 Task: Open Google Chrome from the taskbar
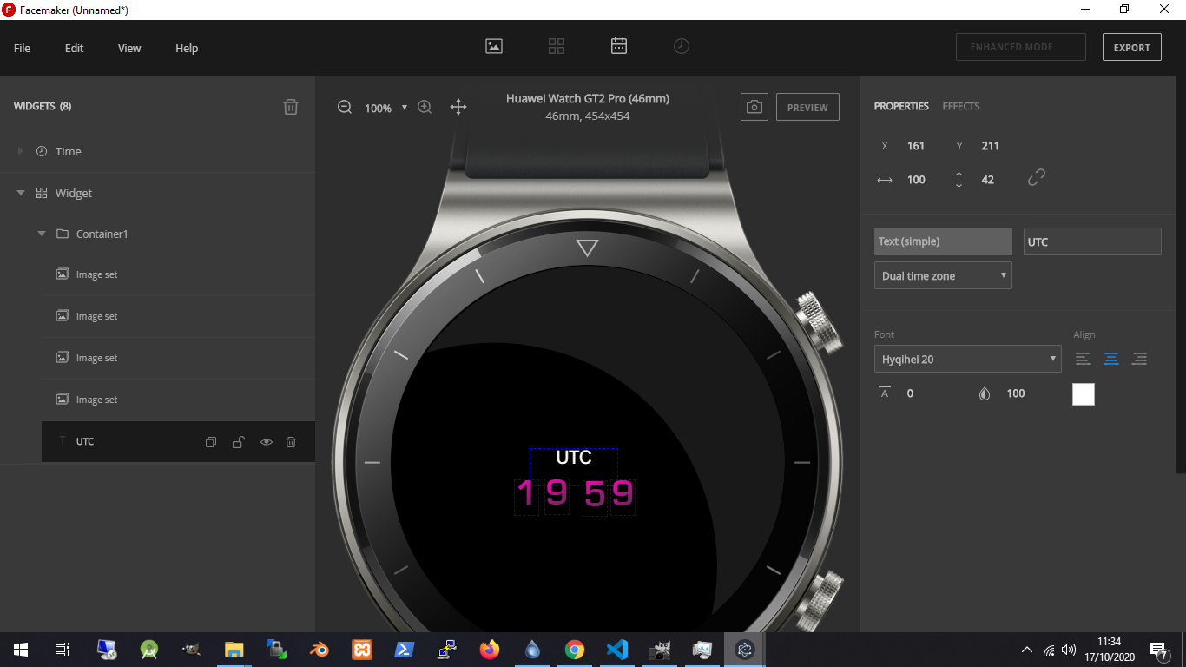[x=575, y=650]
